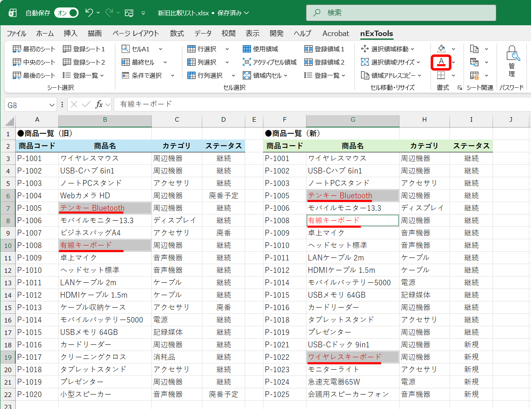The width and height of the screenshot is (531, 409).
Task: Click the 登録シート2 button
Action: (84, 62)
